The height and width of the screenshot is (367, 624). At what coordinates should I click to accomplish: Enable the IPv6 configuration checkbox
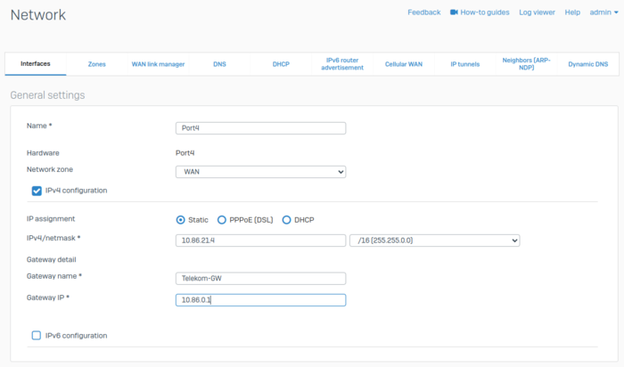pos(37,336)
